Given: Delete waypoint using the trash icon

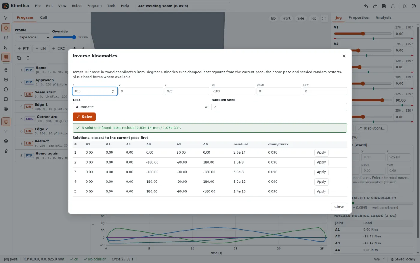Looking at the screenshot, I should 28,58.
